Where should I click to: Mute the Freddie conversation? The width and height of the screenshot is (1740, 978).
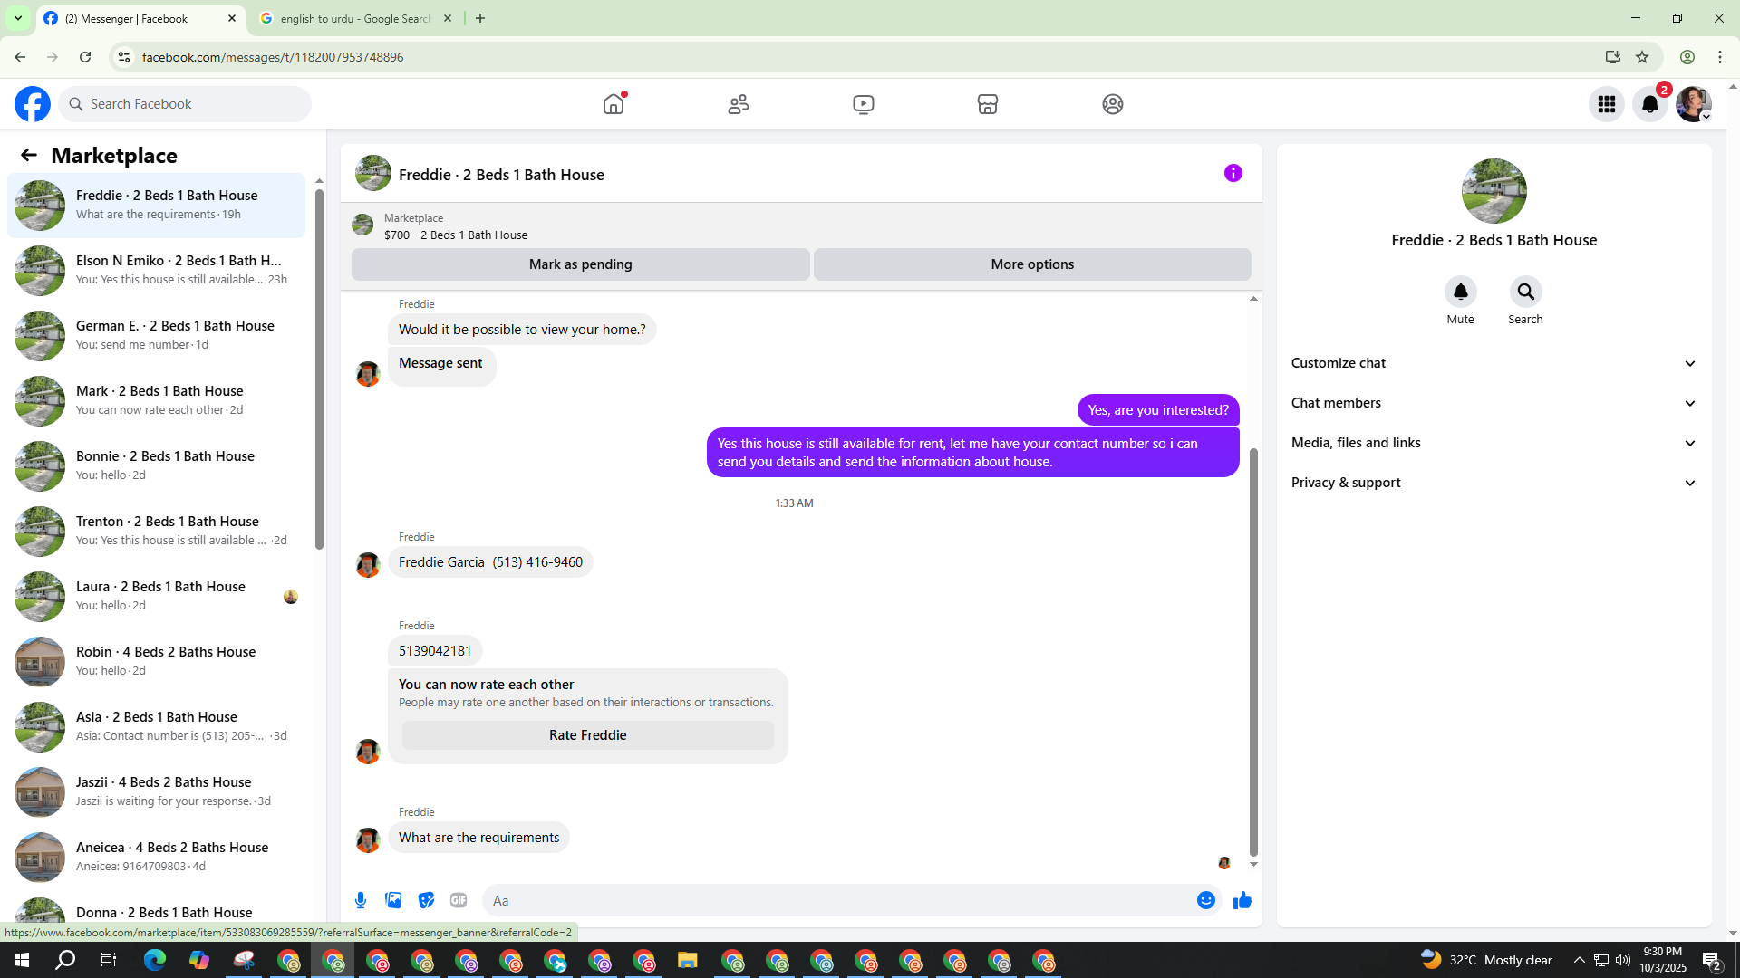1461,292
